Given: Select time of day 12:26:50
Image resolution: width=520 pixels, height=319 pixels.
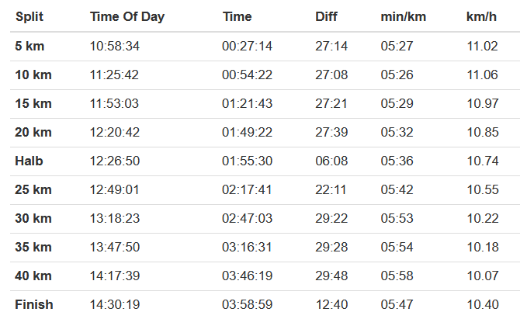Looking at the screenshot, I should (x=115, y=161).
